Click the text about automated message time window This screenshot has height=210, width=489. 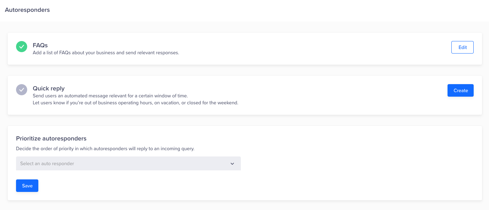(110, 96)
